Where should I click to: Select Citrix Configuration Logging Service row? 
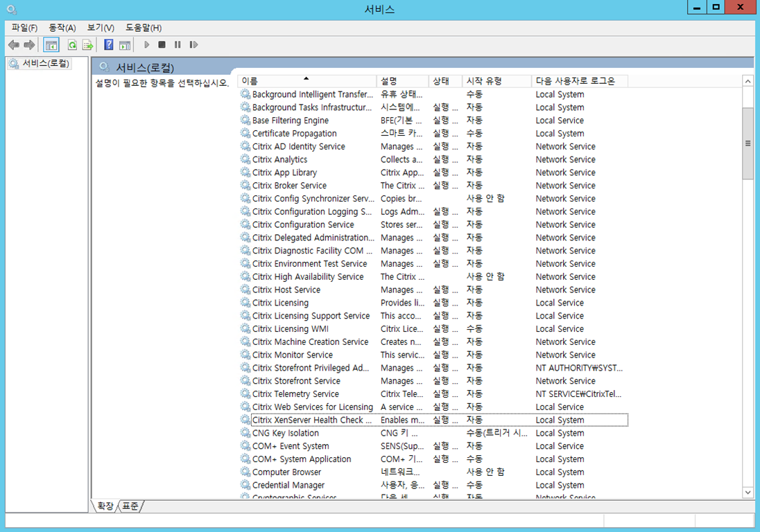click(434, 211)
